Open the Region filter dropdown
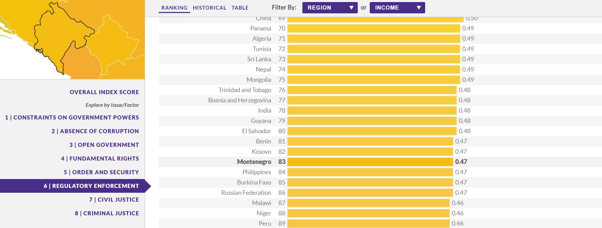Screen dimensions: 602x228 [x=330, y=8]
